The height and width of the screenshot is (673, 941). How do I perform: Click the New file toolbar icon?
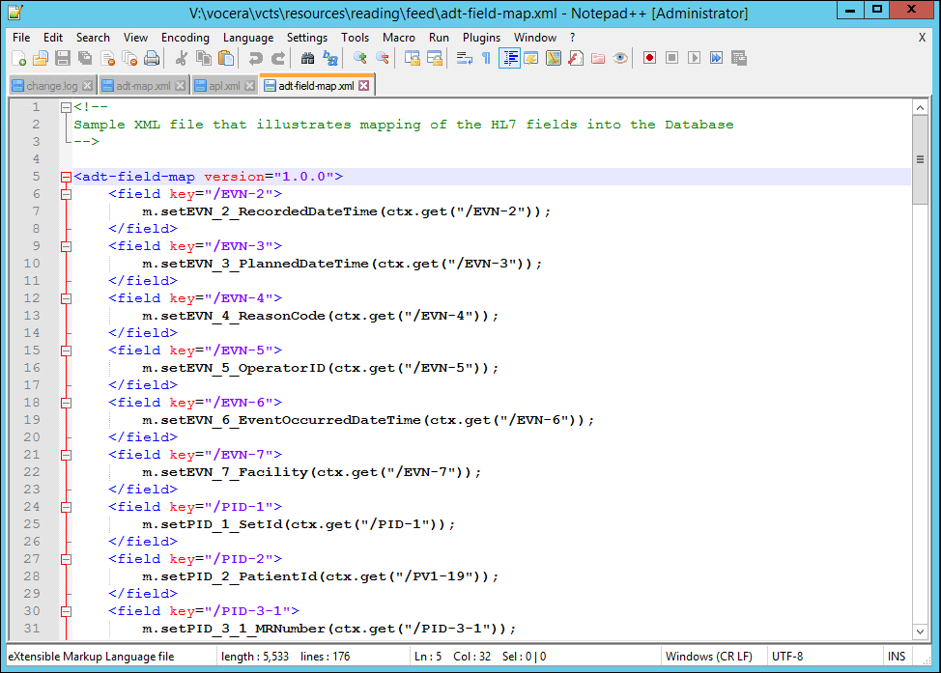[x=18, y=58]
